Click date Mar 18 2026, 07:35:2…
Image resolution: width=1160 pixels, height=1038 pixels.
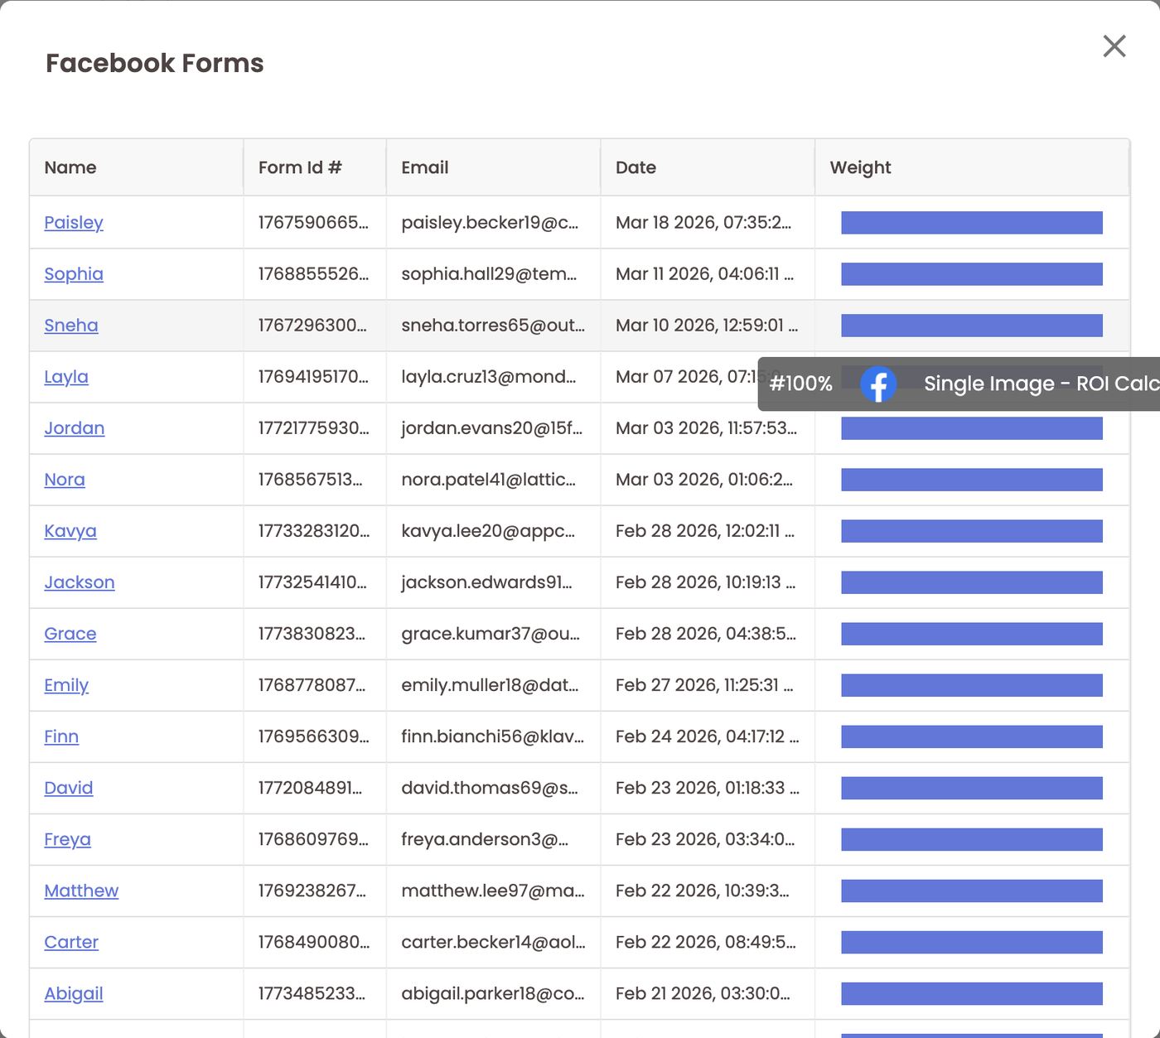click(x=703, y=223)
